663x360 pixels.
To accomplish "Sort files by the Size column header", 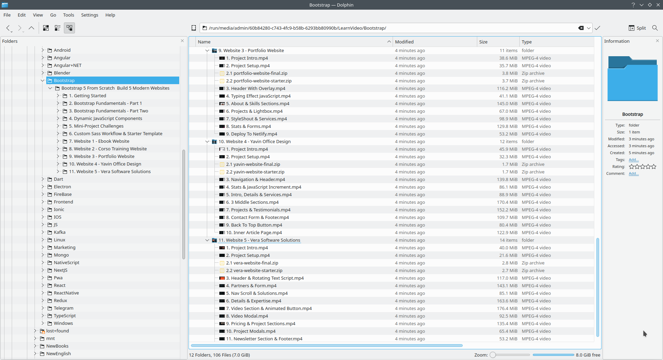I will (x=498, y=42).
